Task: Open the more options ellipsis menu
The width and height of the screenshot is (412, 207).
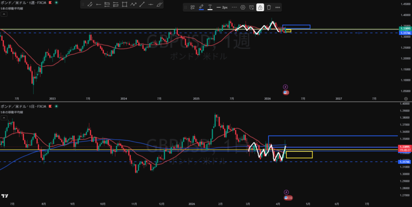Action: click(x=278, y=7)
